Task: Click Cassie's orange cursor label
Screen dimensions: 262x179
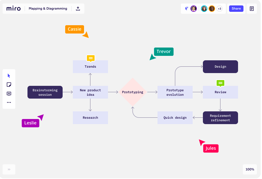Action: 75,30
